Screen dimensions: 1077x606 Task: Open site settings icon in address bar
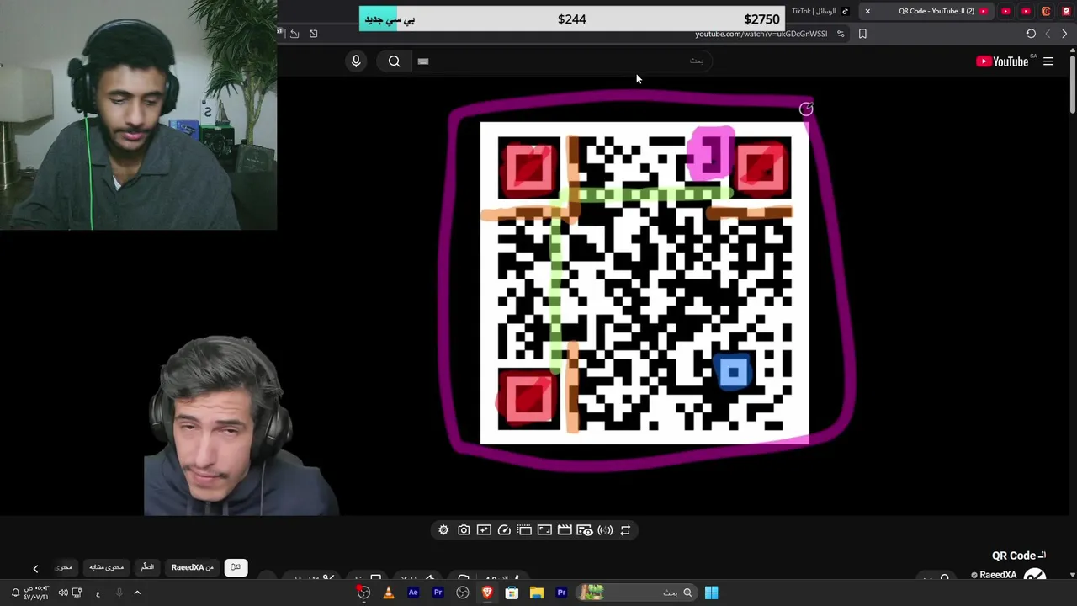tap(841, 34)
